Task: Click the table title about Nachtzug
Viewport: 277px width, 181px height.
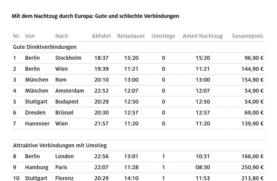Action: click(x=95, y=16)
